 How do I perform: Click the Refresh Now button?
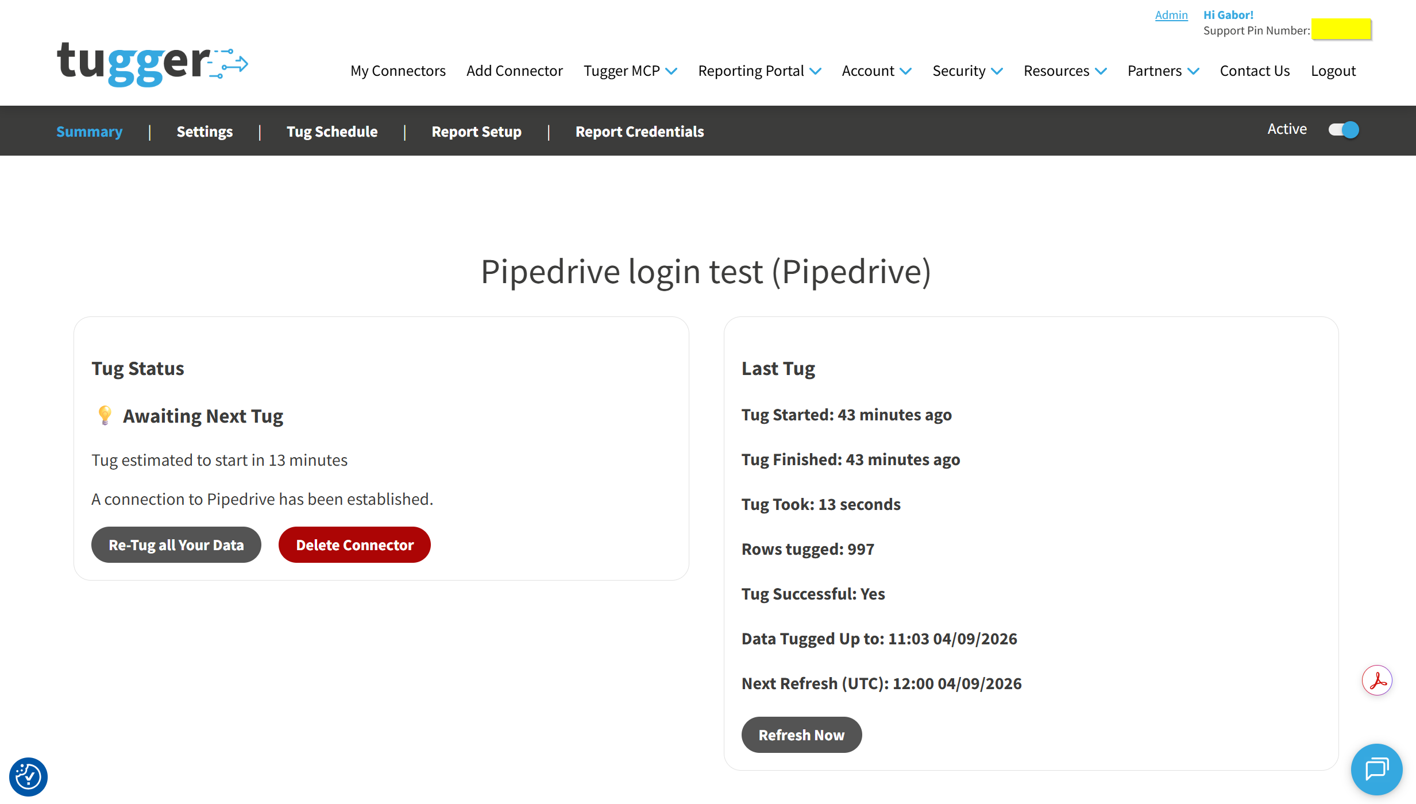click(x=801, y=735)
